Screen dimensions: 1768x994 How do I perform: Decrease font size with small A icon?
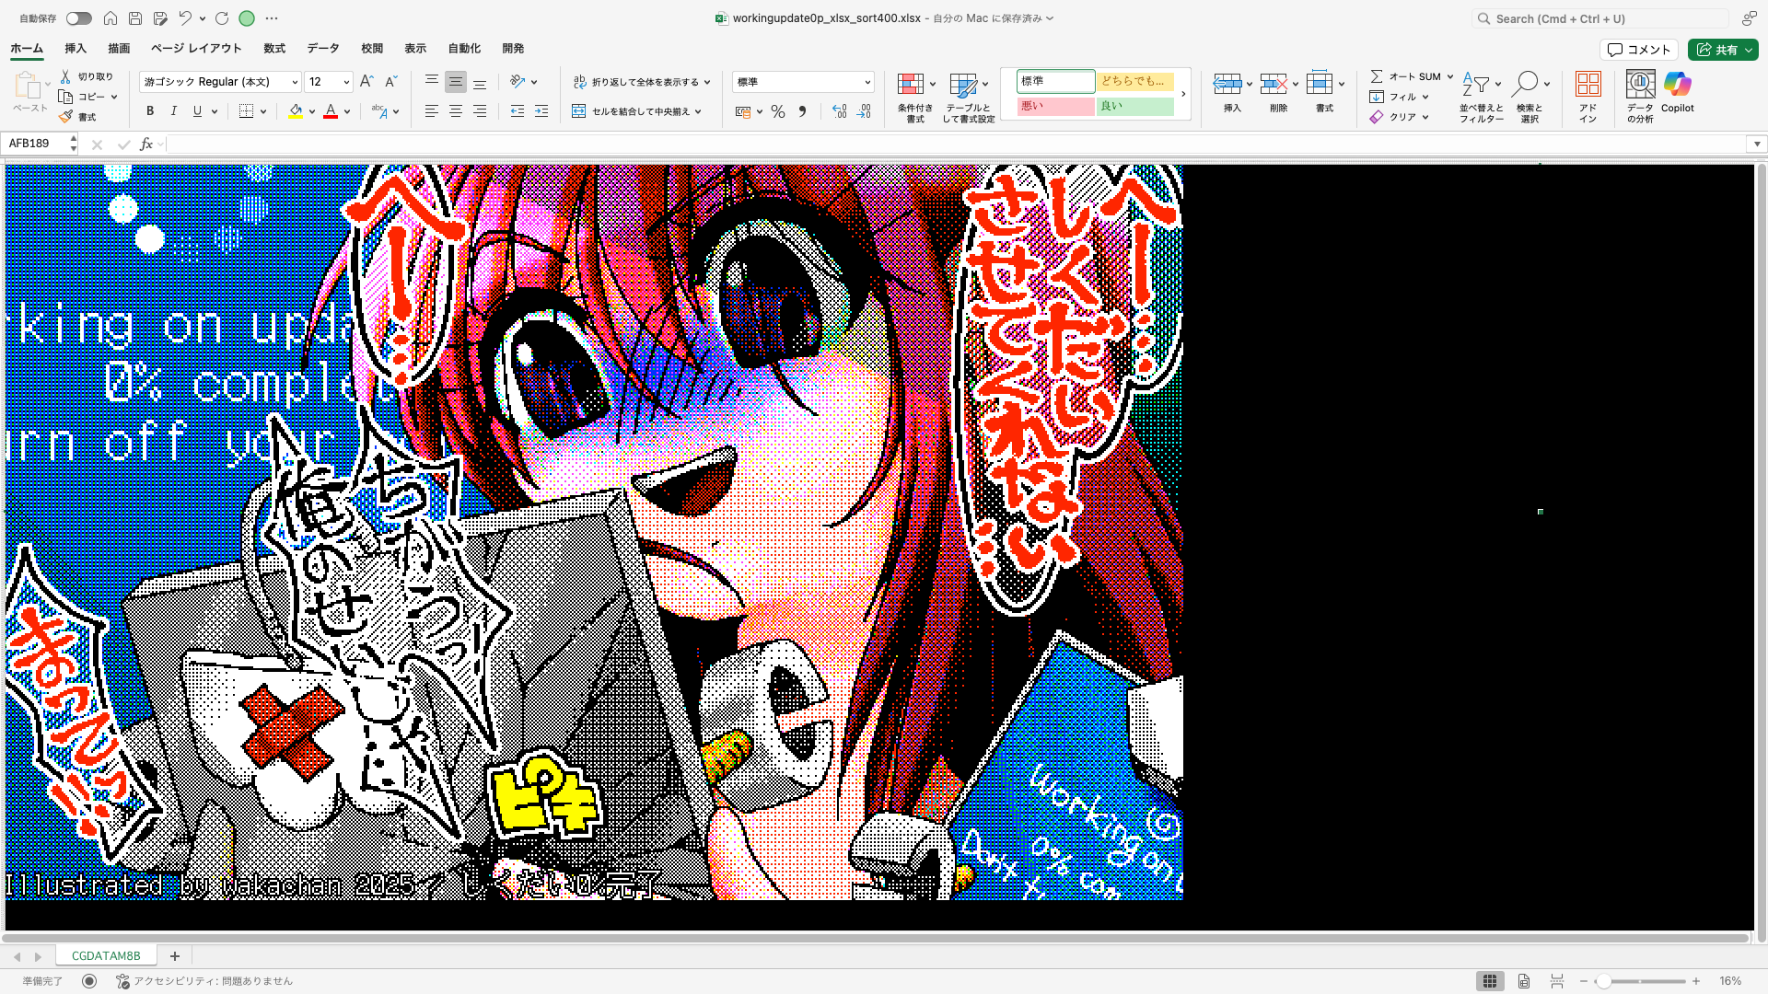[390, 82]
